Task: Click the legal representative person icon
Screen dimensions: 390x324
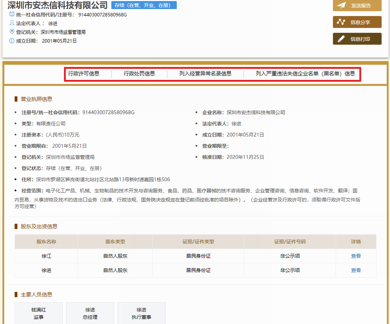Action: point(12,23)
